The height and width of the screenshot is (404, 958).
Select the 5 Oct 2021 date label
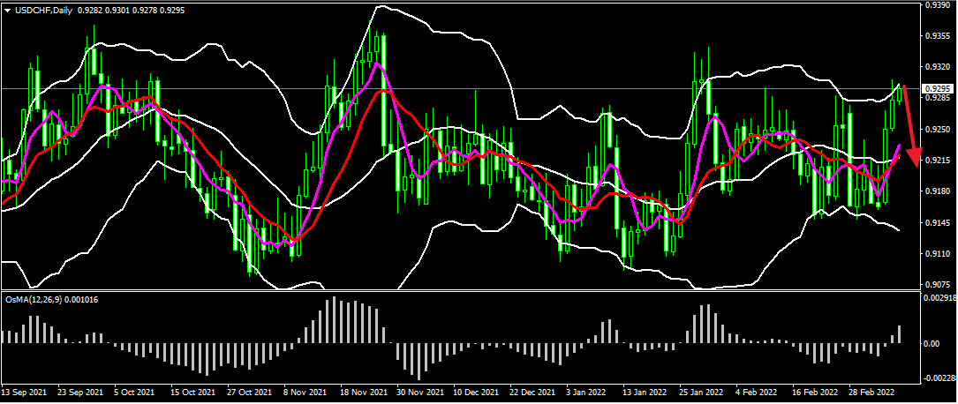[x=138, y=389]
